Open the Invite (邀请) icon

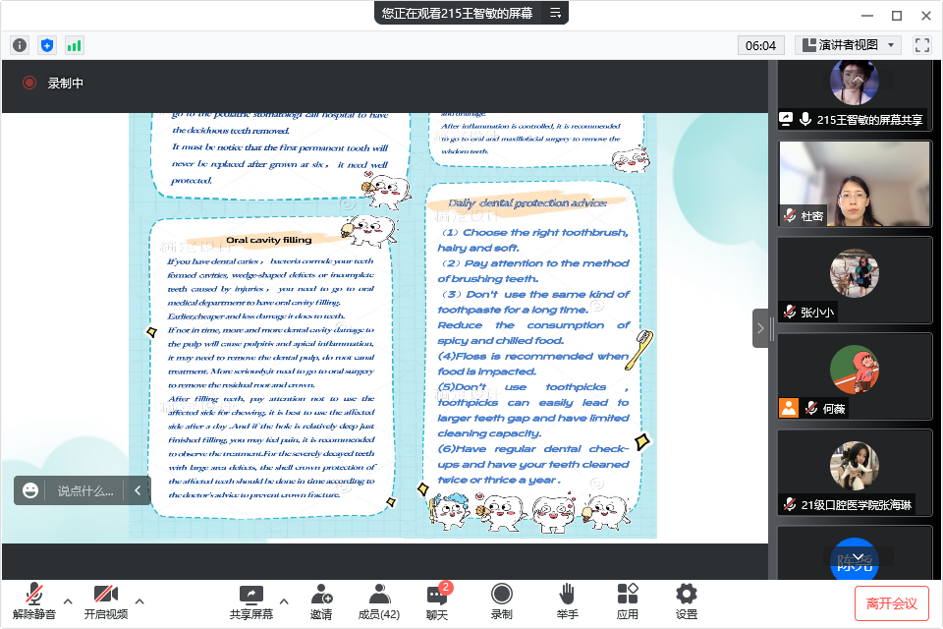tap(320, 601)
